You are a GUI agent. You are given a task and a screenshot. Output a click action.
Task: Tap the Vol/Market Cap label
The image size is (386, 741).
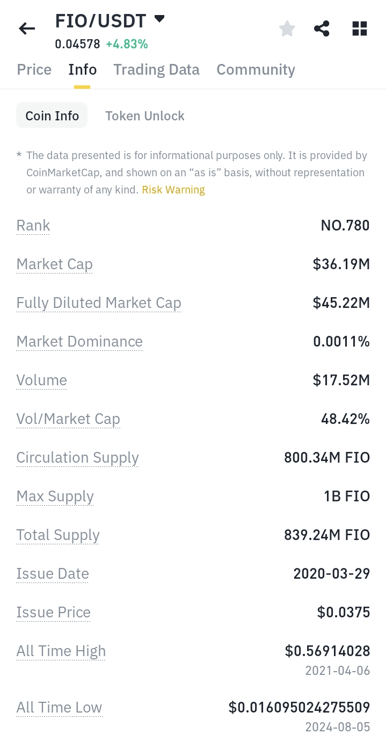[x=68, y=419]
